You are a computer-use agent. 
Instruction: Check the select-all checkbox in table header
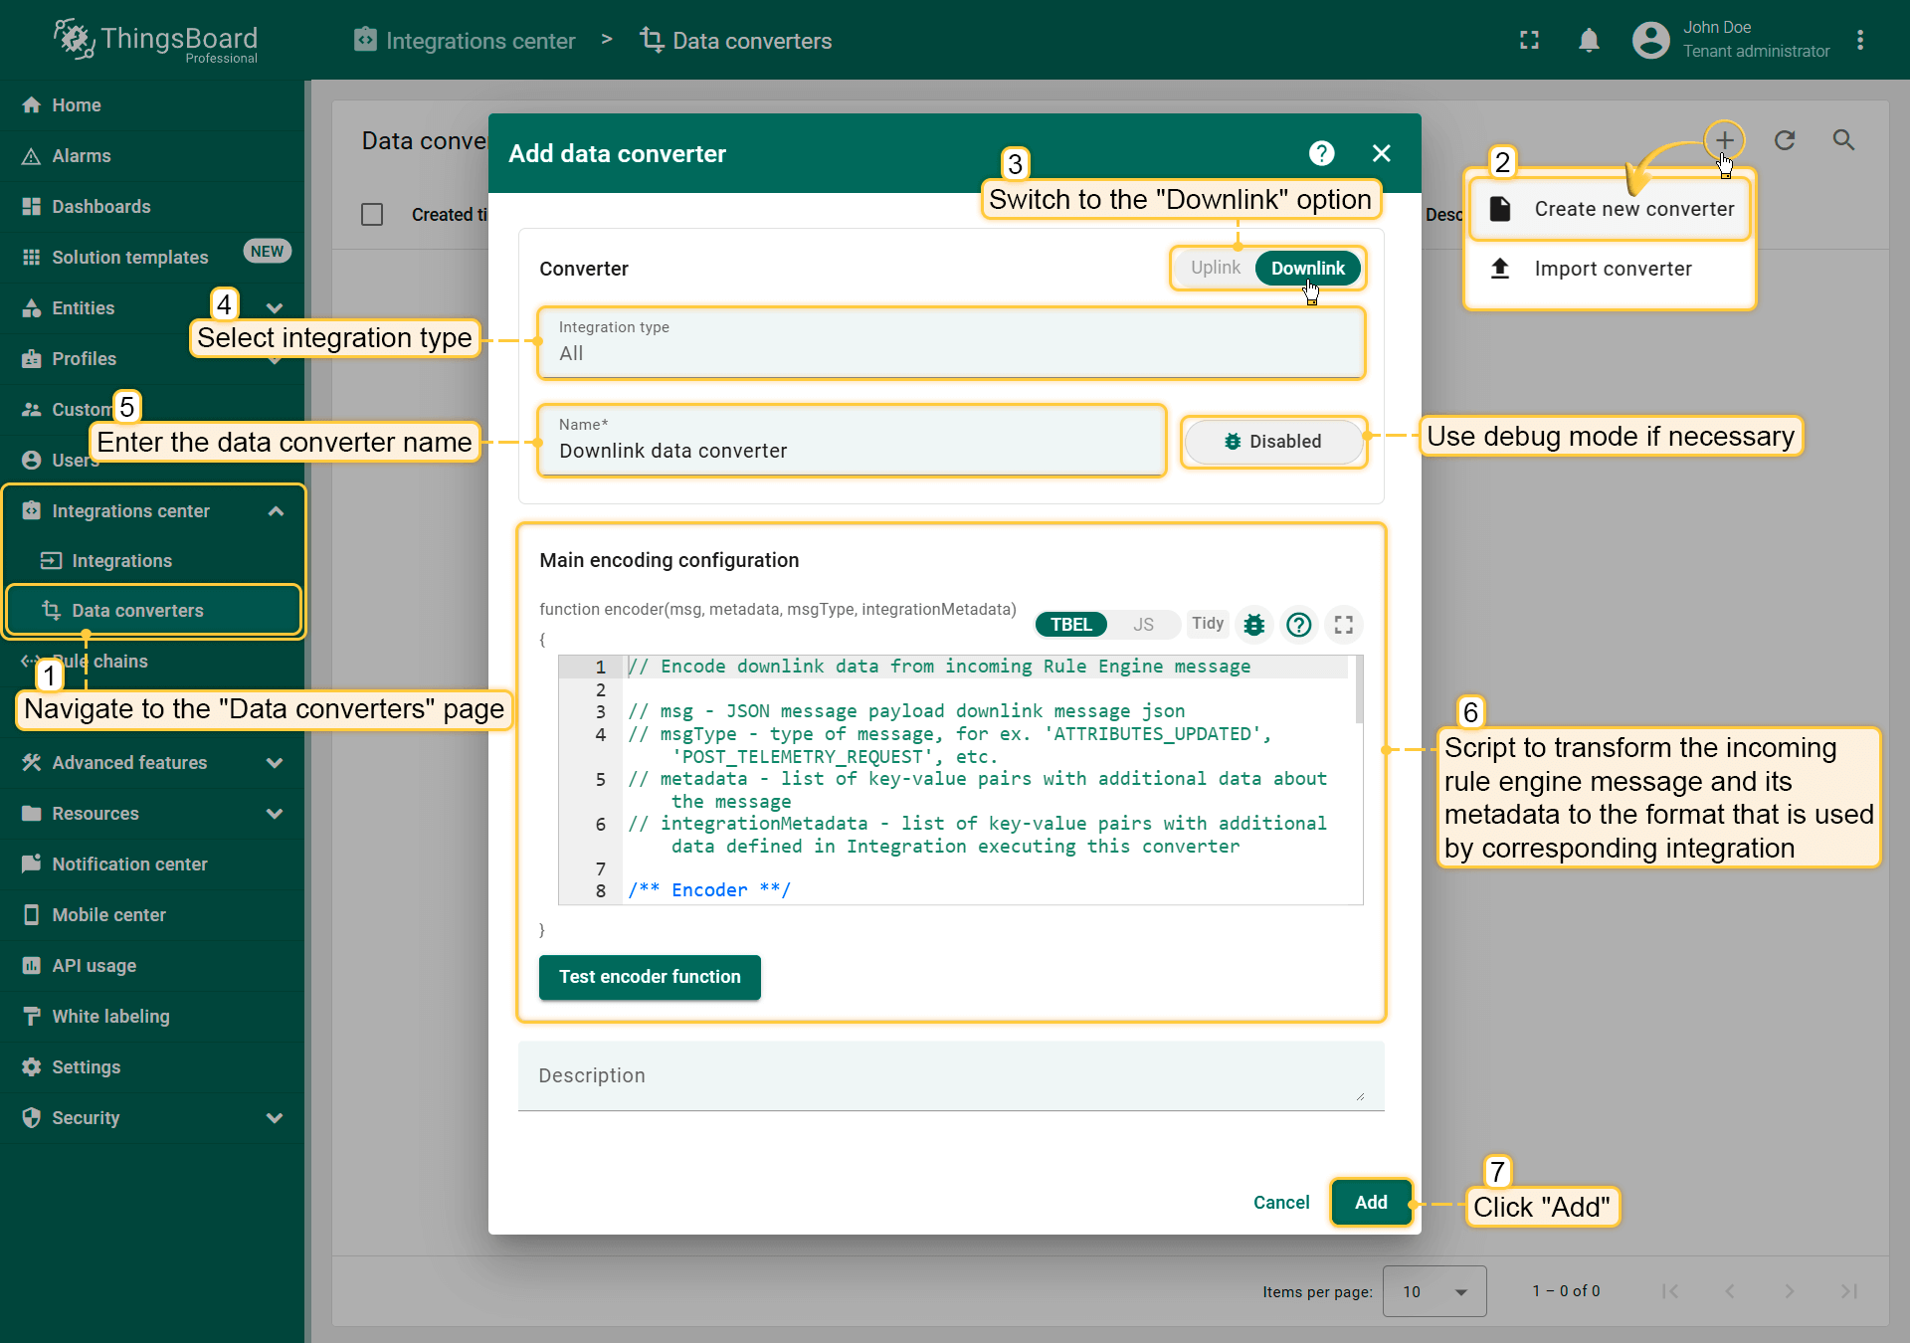[372, 214]
